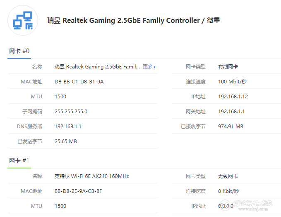Click the MTU value 1500 under 网卡 #0
This screenshot has width=281, height=217.
click(60, 97)
